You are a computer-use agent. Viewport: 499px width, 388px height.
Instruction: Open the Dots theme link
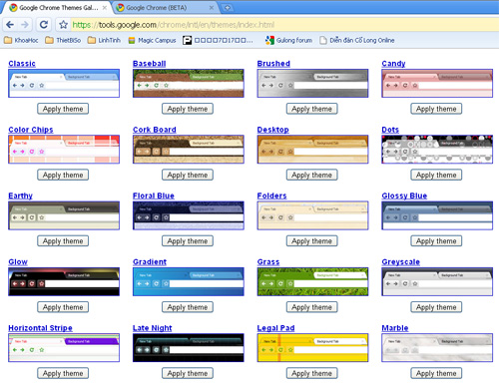click(390, 130)
